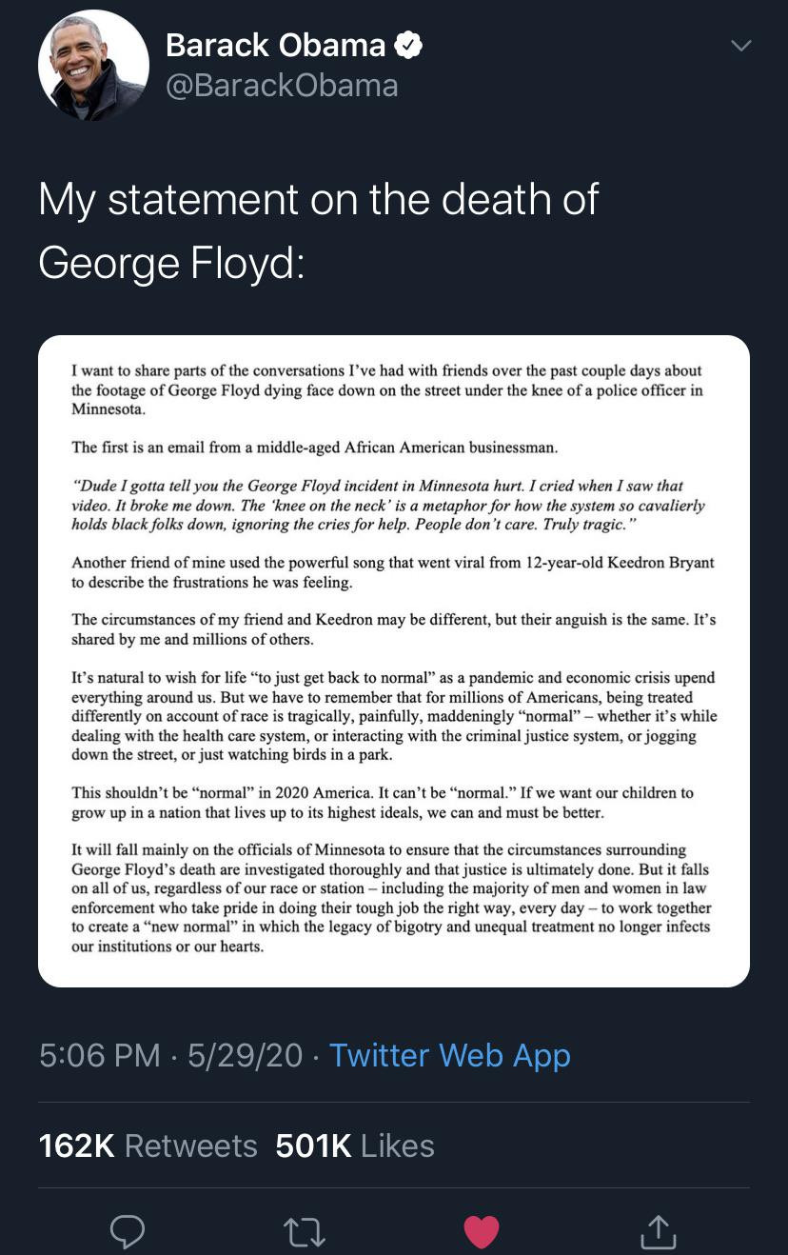Follow the Twitter Web App source link
Screen dimensions: 788x1255
pos(449,1055)
